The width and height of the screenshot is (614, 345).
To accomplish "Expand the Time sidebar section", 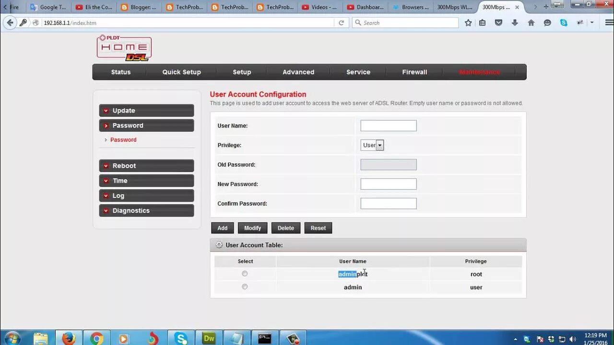I will 146,181.
